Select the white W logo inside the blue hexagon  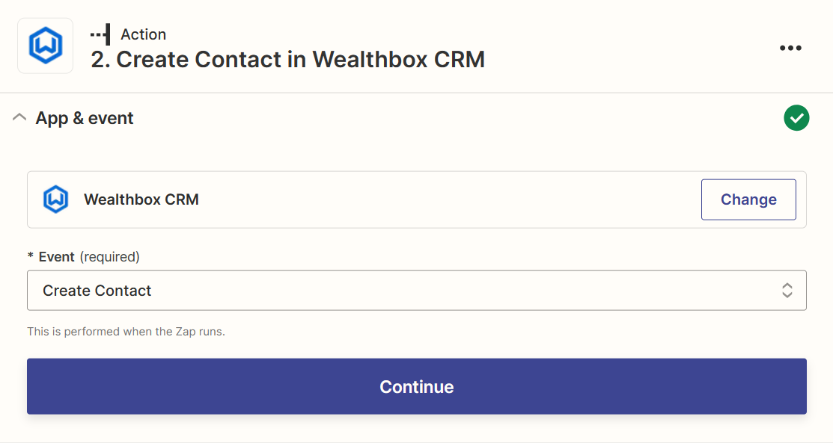(45, 46)
